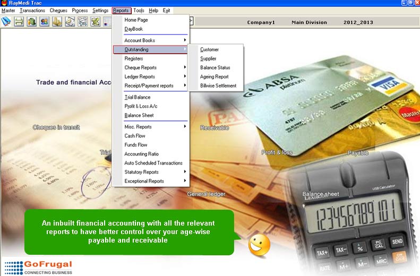
Task: Click the blue books icon in toolbar
Action: click(x=6, y=21)
